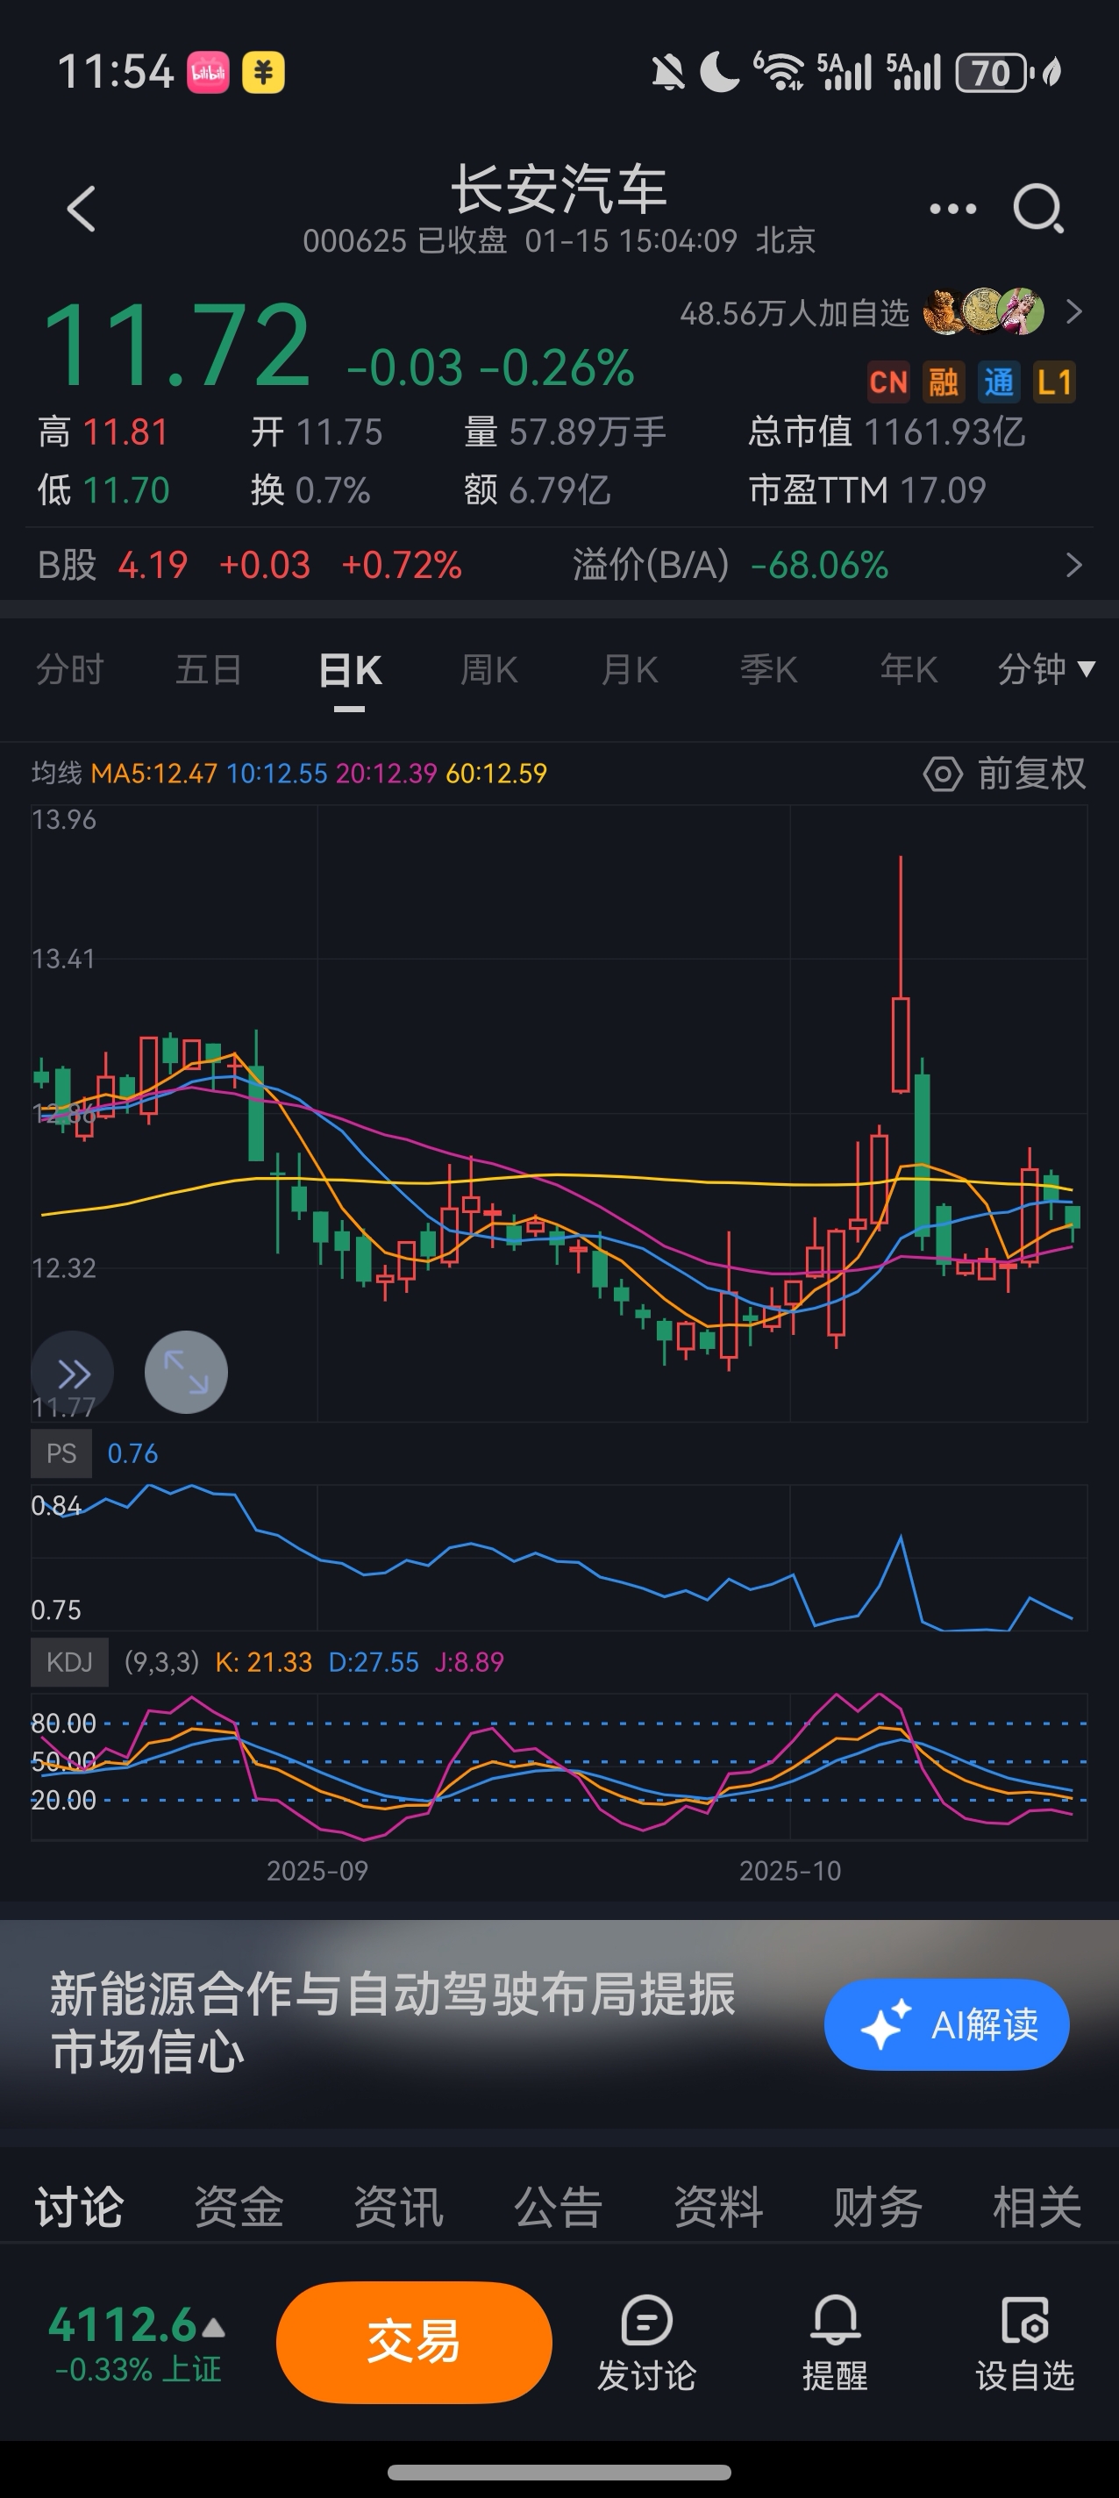
Task: Tap the tall red candlestick spike
Action: coord(901,974)
